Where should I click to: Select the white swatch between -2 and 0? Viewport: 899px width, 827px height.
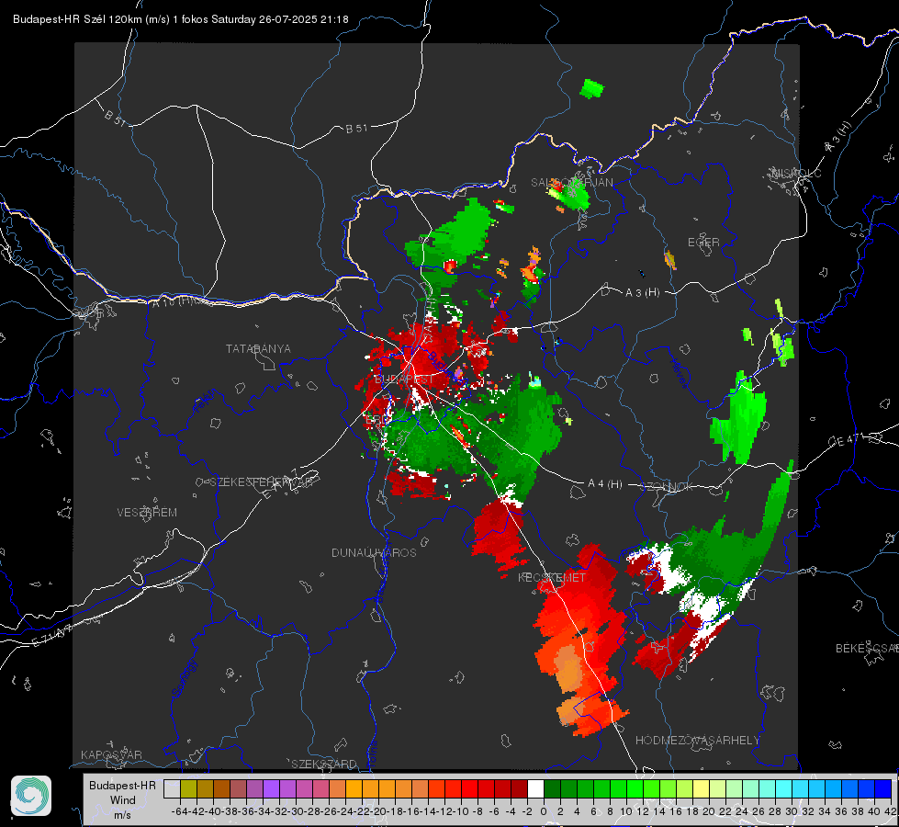click(x=535, y=789)
